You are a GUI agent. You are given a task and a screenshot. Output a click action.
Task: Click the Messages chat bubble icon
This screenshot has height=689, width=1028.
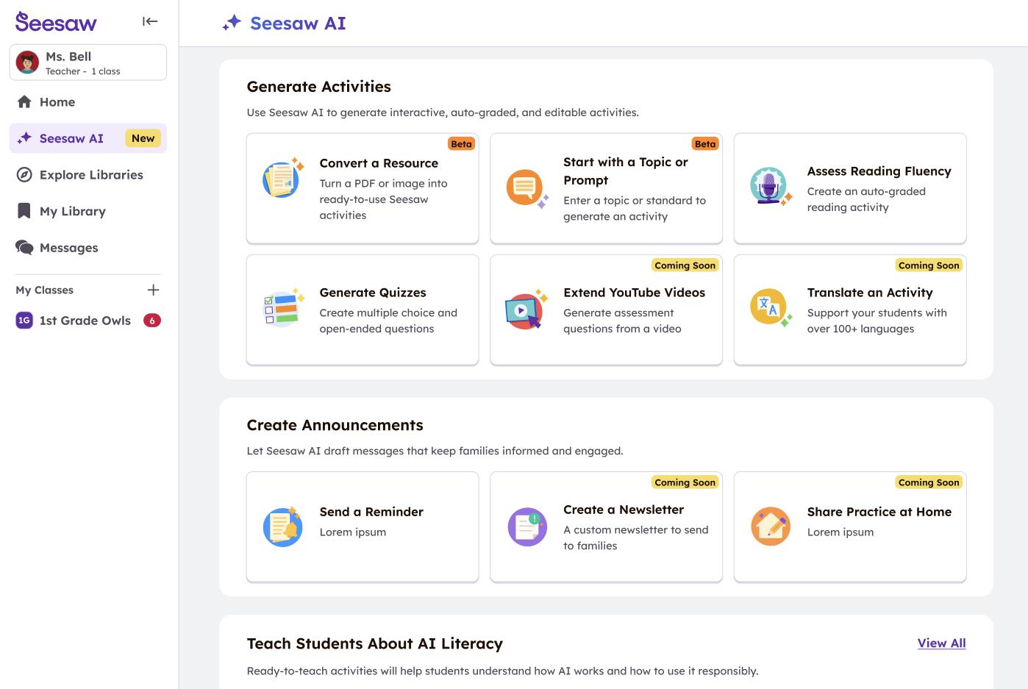(24, 248)
